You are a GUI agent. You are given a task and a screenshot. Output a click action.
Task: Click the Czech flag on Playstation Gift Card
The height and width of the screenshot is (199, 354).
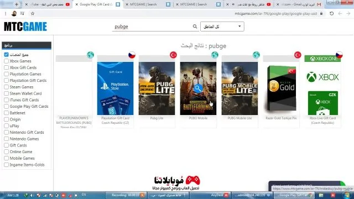tap(132, 55)
